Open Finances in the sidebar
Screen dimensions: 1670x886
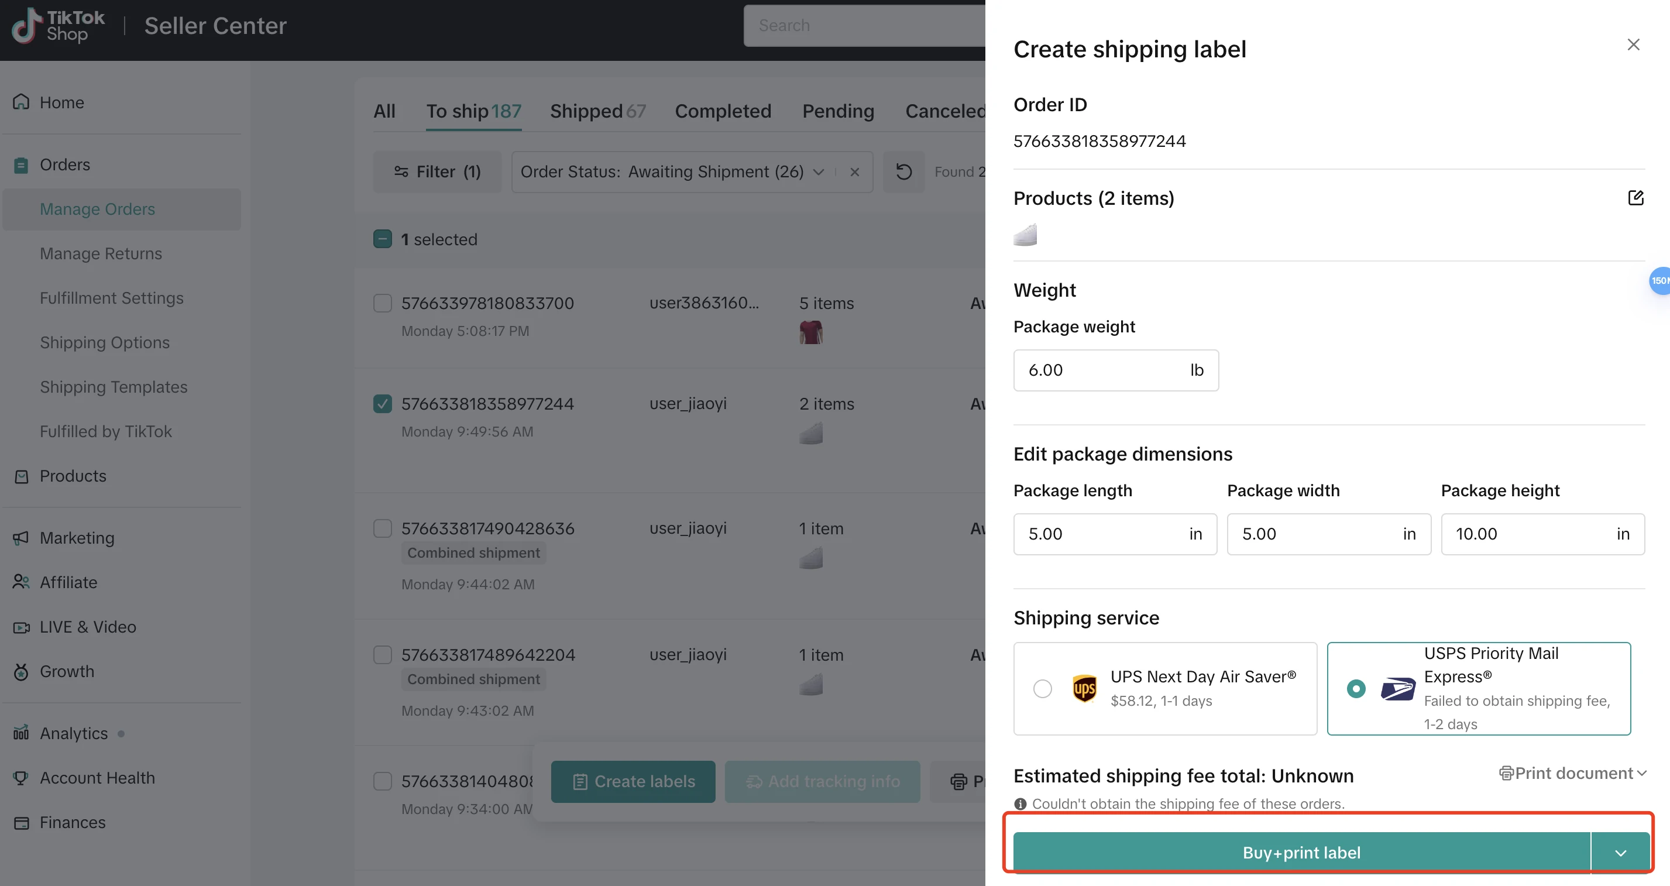pos(72,822)
